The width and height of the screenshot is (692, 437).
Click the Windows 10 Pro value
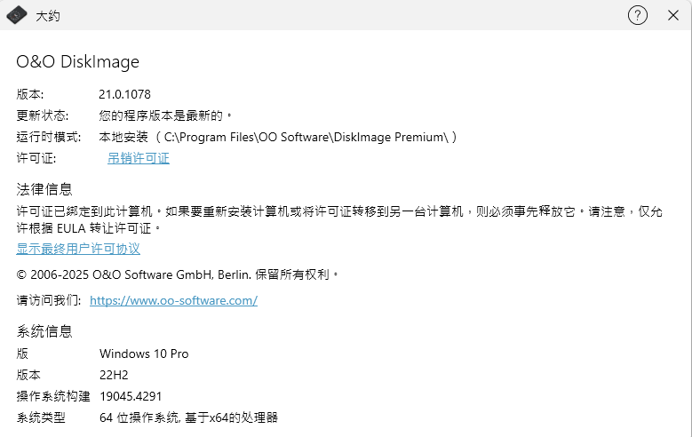tap(144, 354)
